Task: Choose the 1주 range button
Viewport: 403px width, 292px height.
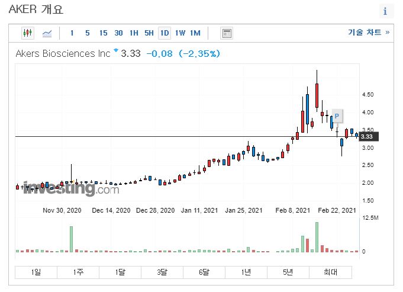Action: point(78,272)
